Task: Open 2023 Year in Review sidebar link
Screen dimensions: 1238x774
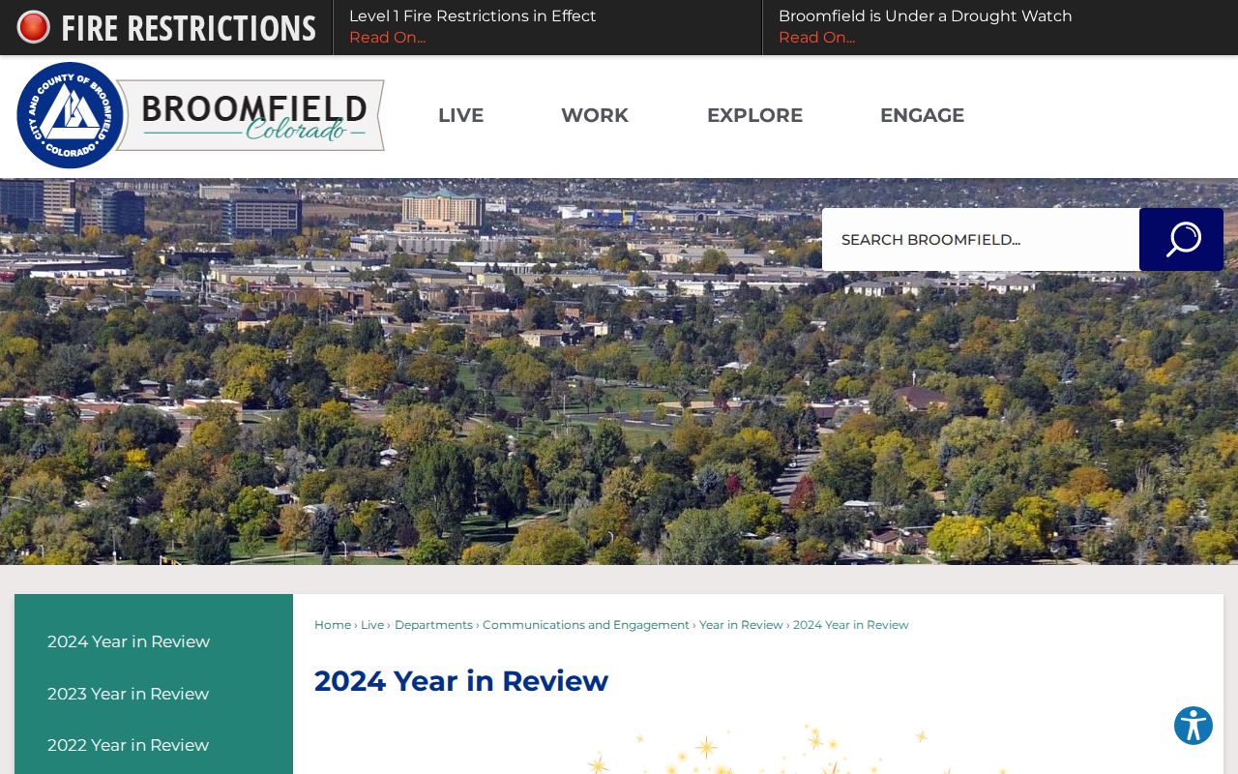Action: point(128,694)
